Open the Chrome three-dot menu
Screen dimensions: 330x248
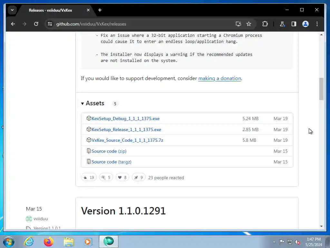[317, 24]
